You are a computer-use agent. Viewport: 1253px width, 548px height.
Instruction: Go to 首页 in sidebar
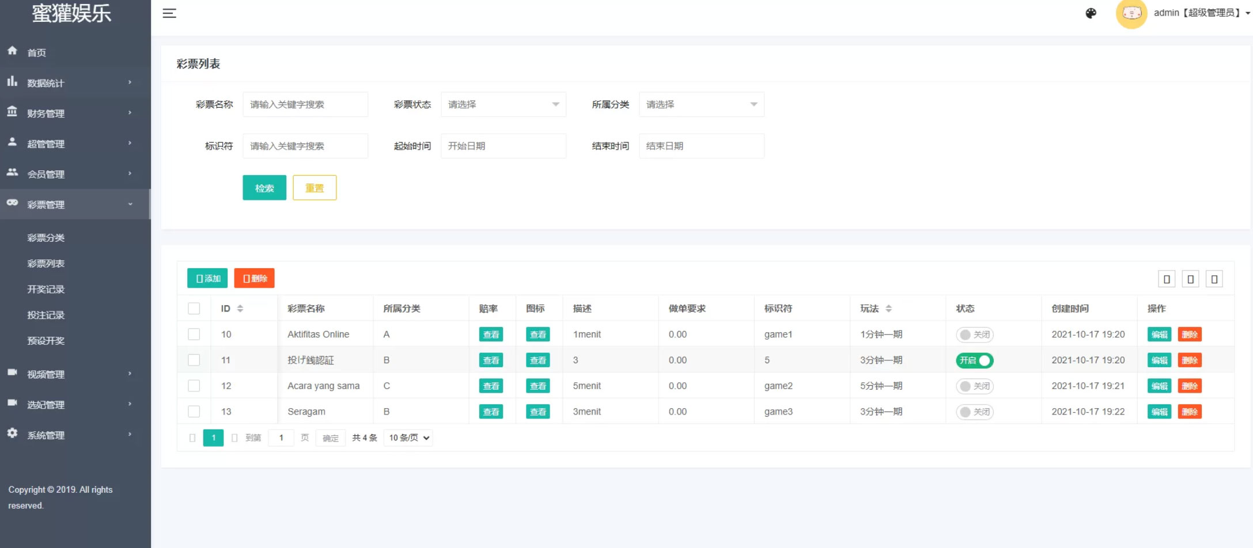pos(37,52)
